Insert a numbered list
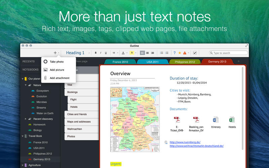 point(166,53)
